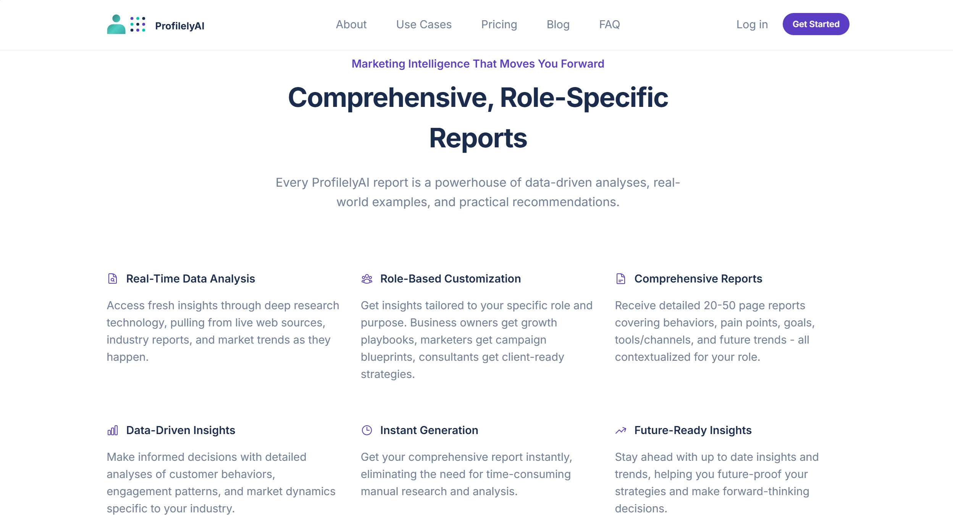This screenshot has height=515, width=953.
Task: Click the Role-Based Customization heading
Action: (x=450, y=279)
